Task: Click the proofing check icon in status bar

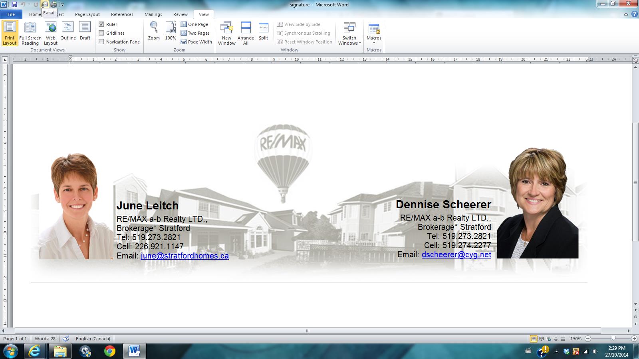Action: coord(66,339)
